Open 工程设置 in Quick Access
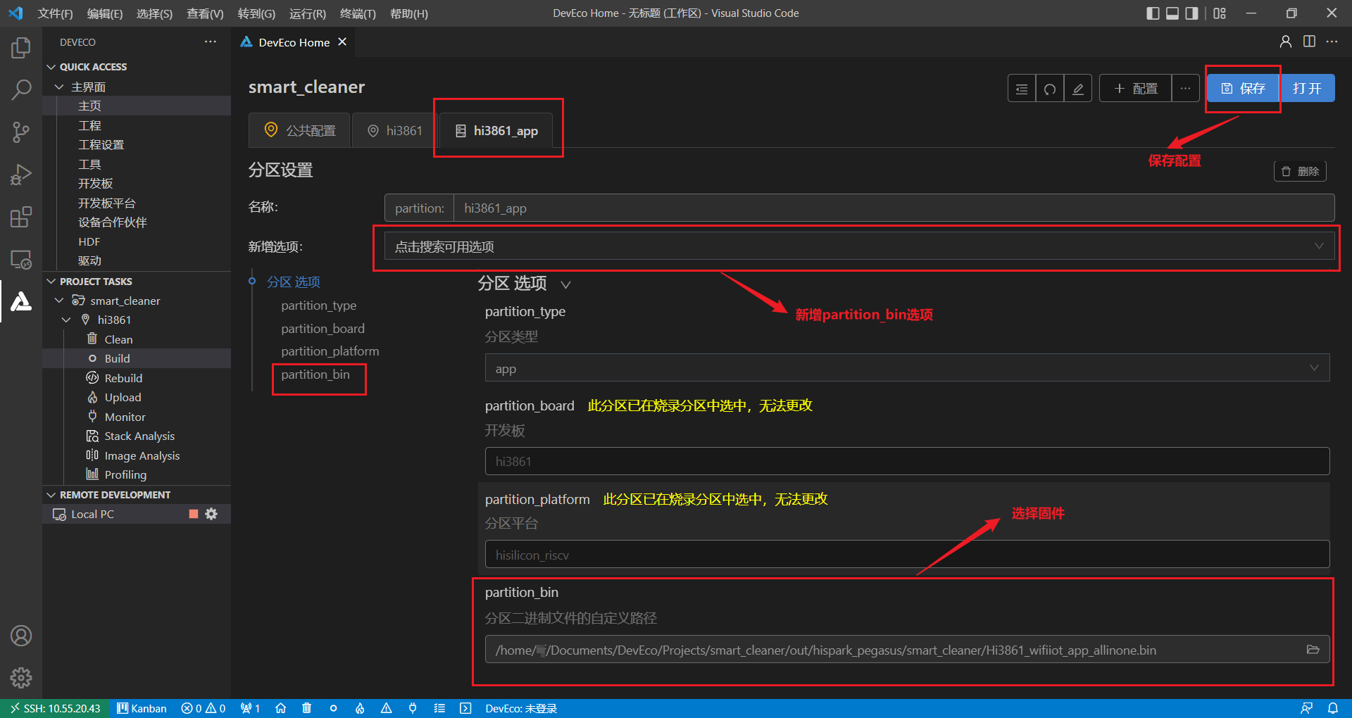This screenshot has width=1352, height=718. coord(101,144)
